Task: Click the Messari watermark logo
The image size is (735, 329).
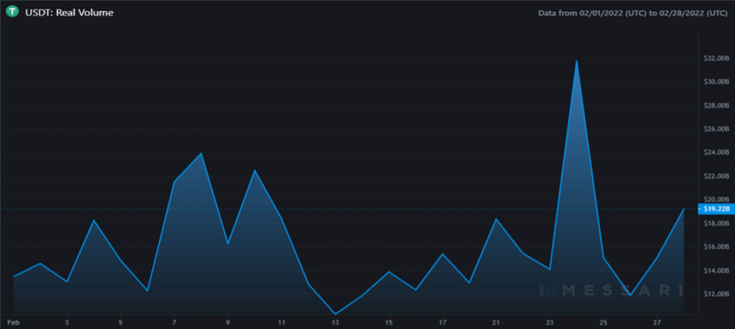Action: tap(610, 290)
